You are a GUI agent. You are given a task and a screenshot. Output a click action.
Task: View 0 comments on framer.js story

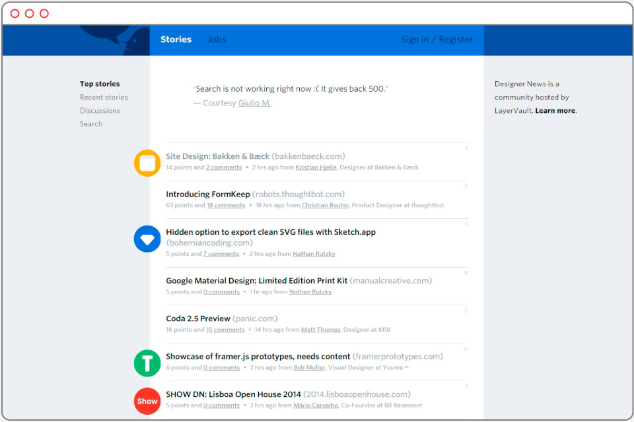(222, 367)
